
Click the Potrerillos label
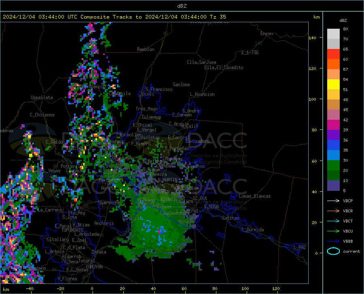(x=74, y=166)
